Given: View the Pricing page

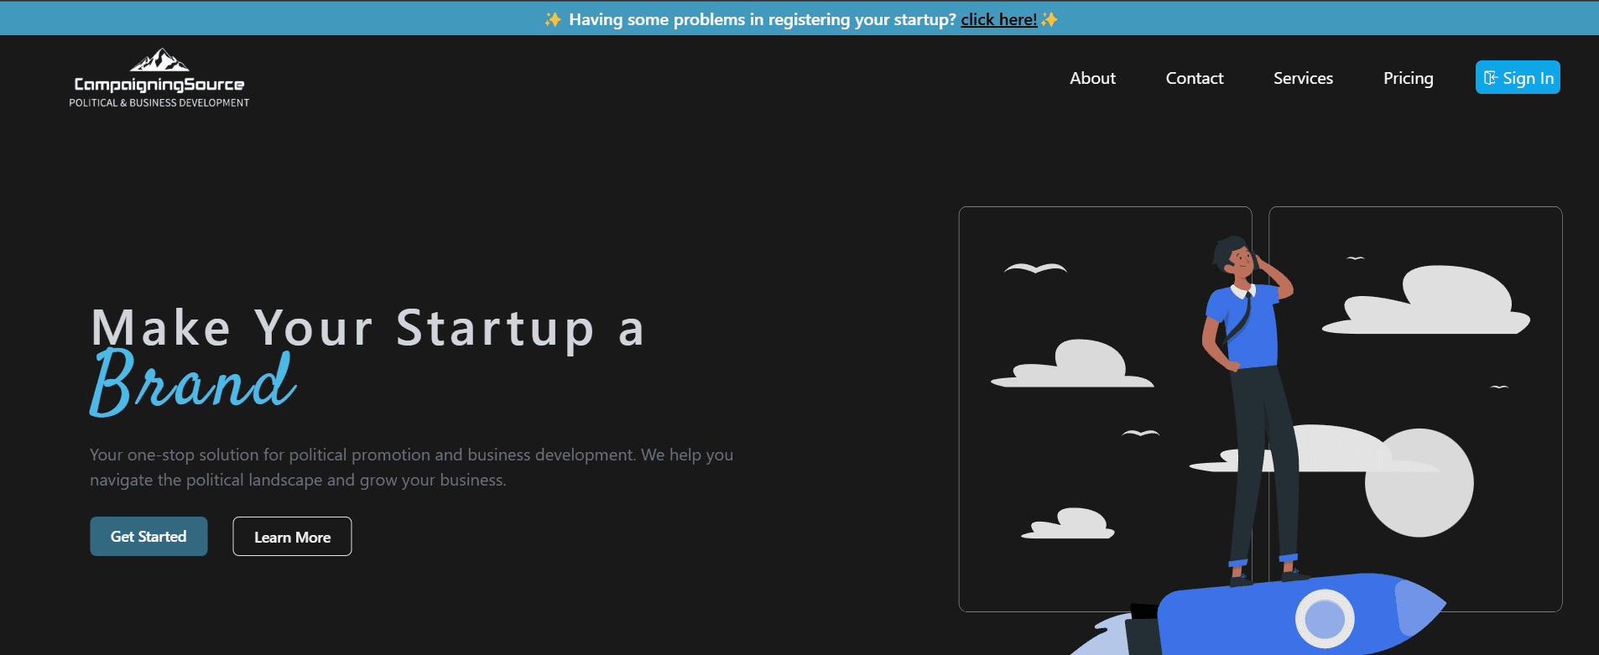Looking at the screenshot, I should [1408, 78].
